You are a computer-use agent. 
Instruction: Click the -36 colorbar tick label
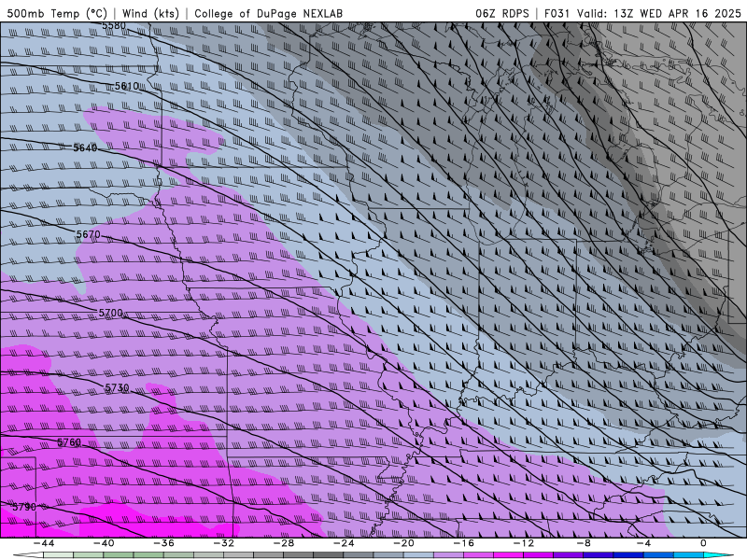[x=163, y=543]
